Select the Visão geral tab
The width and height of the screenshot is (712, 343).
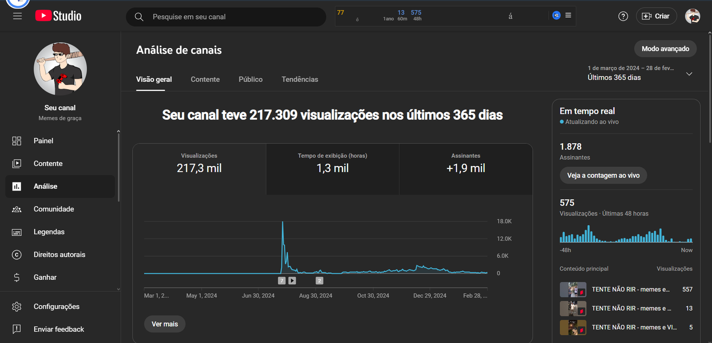pyautogui.click(x=154, y=80)
